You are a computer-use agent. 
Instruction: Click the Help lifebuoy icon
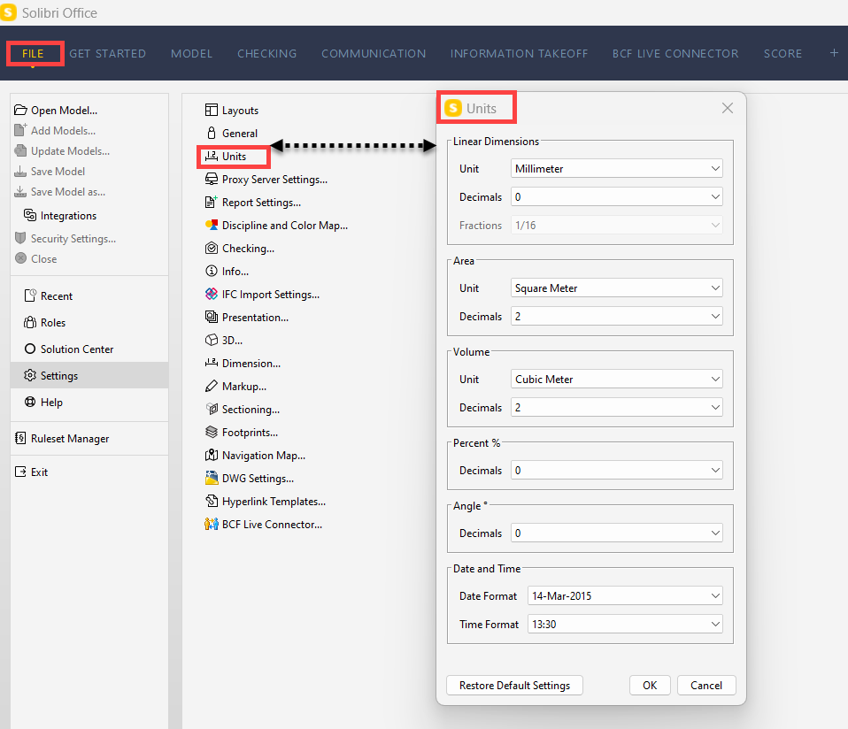click(x=30, y=402)
